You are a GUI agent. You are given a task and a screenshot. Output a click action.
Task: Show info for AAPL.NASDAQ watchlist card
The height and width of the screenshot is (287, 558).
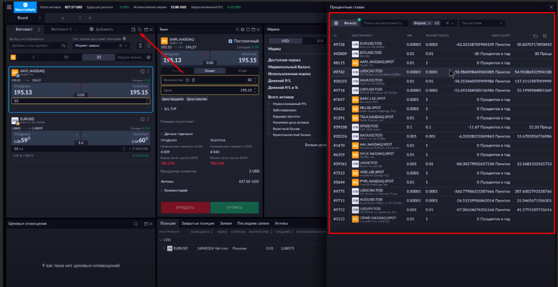pyautogui.click(x=142, y=71)
